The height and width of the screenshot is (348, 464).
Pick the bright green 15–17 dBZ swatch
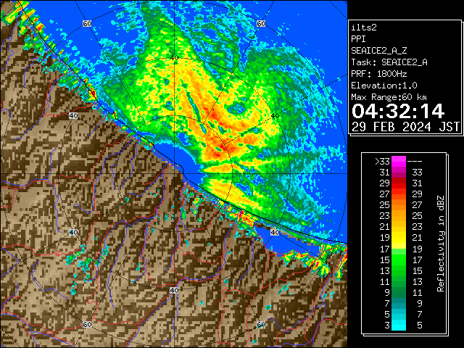(x=399, y=260)
